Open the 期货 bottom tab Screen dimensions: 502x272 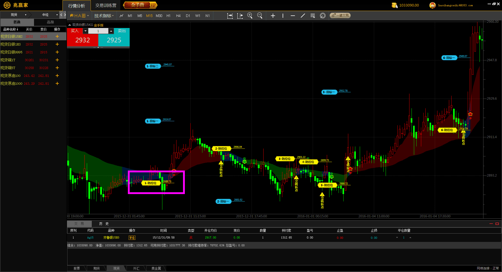(x=96, y=268)
